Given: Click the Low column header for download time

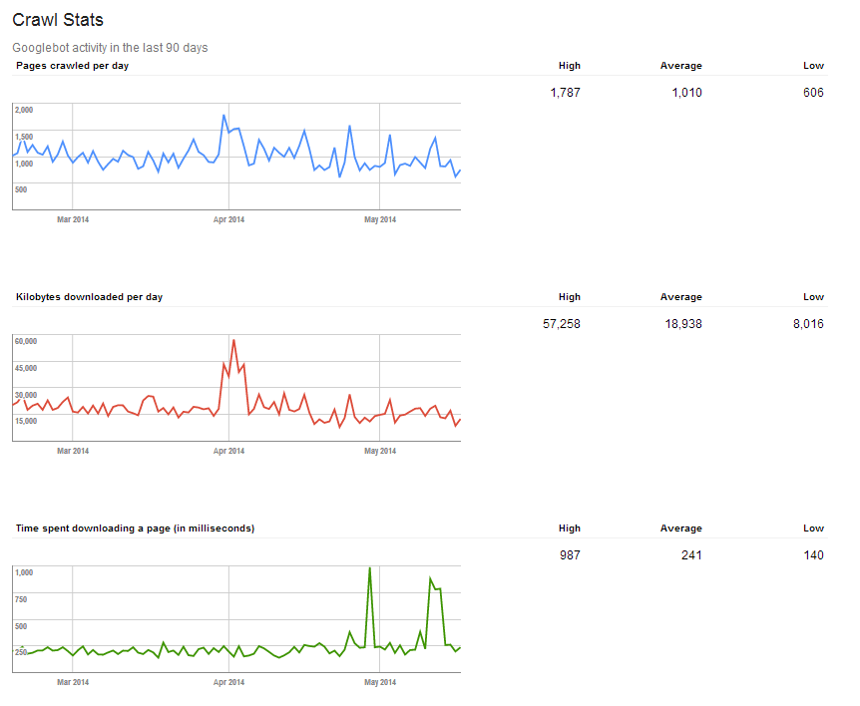Looking at the screenshot, I should 813,529.
